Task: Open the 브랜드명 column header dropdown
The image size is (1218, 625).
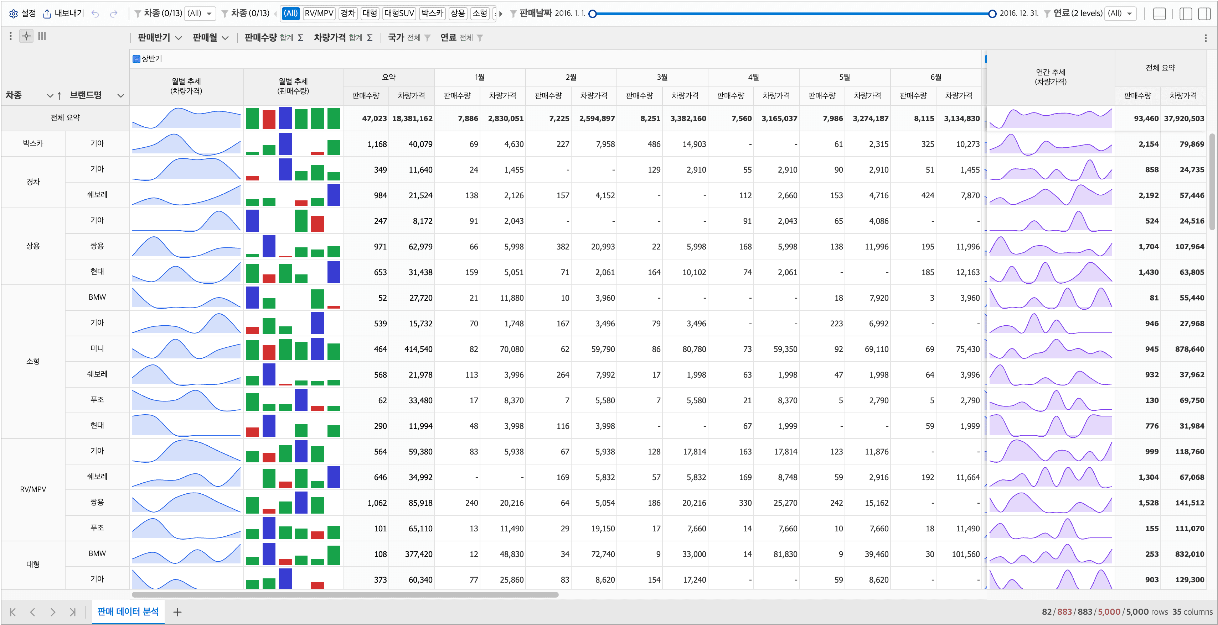Action: 120,95
